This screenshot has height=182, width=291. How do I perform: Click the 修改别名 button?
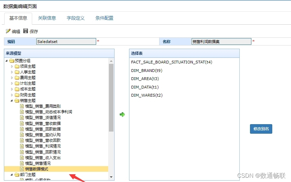(261, 129)
